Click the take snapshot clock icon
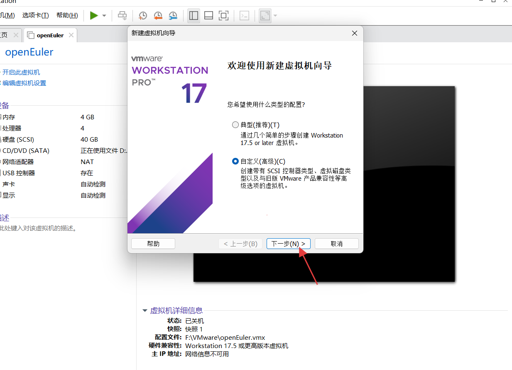The width and height of the screenshot is (512, 370). [x=142, y=16]
